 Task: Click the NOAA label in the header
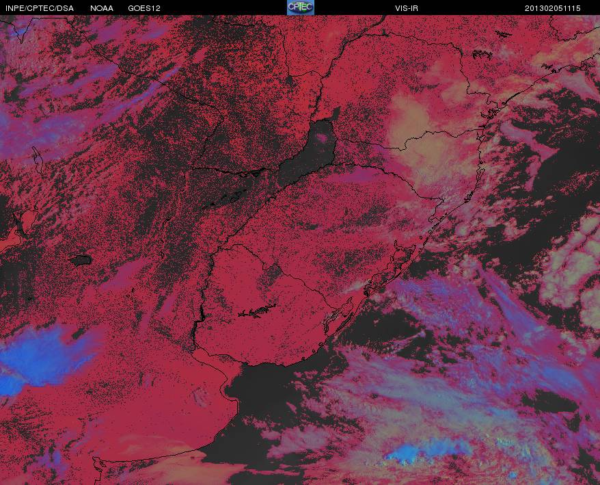[x=102, y=8]
